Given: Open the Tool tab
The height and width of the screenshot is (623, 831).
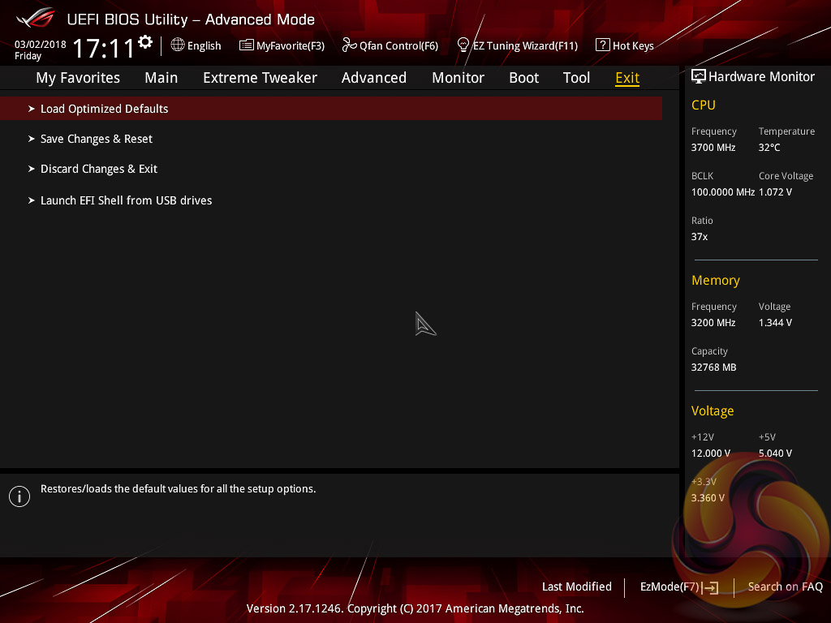Looking at the screenshot, I should click(576, 78).
